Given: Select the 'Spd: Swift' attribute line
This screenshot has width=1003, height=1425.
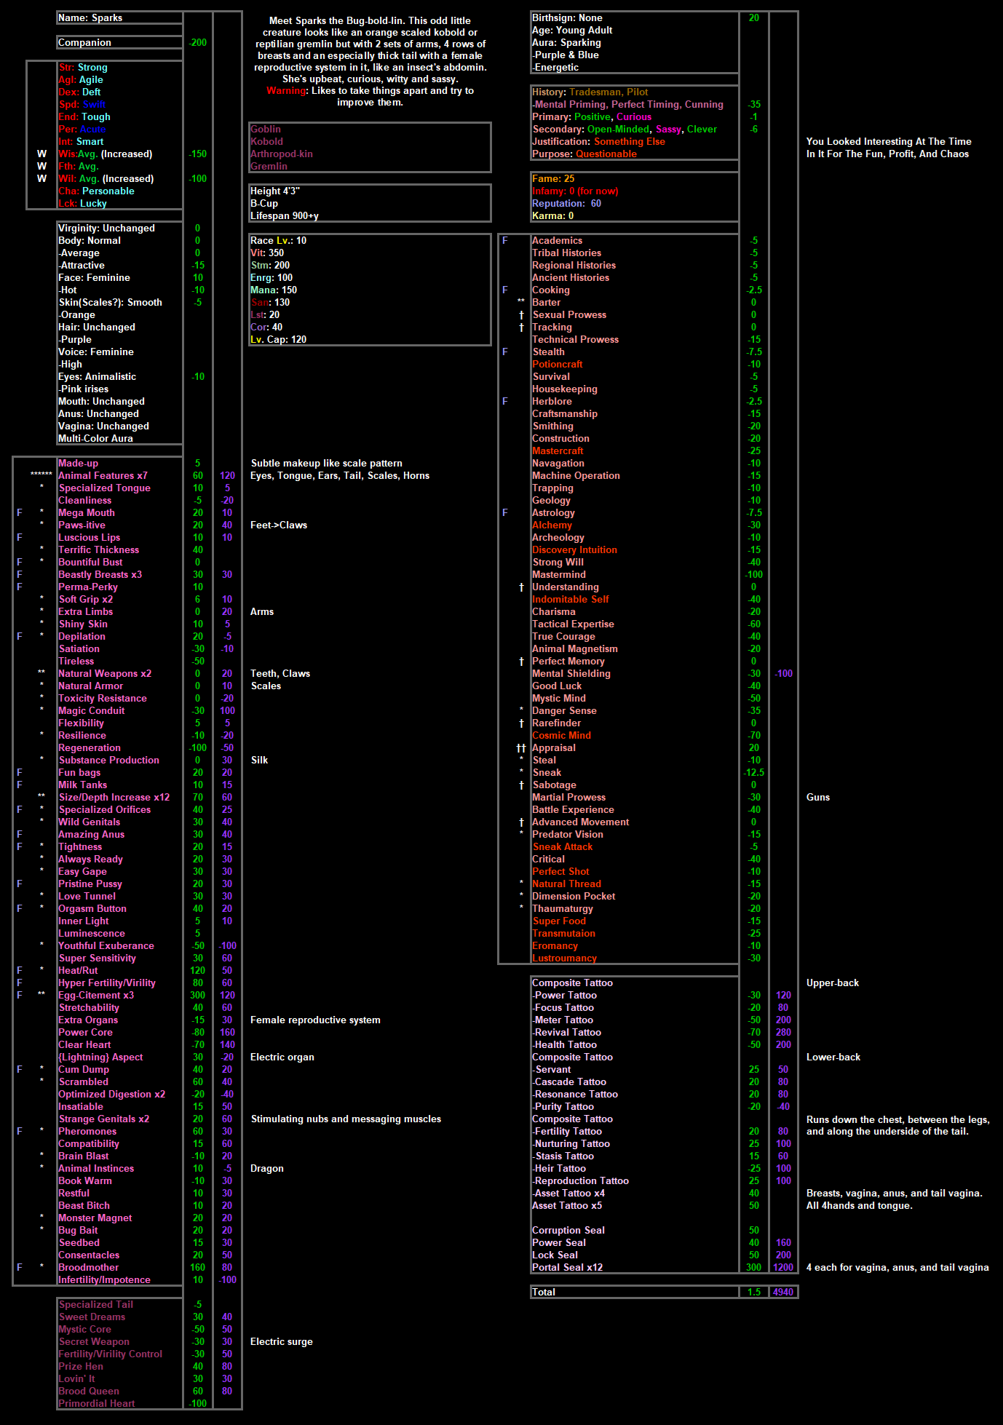Looking at the screenshot, I should (x=82, y=104).
